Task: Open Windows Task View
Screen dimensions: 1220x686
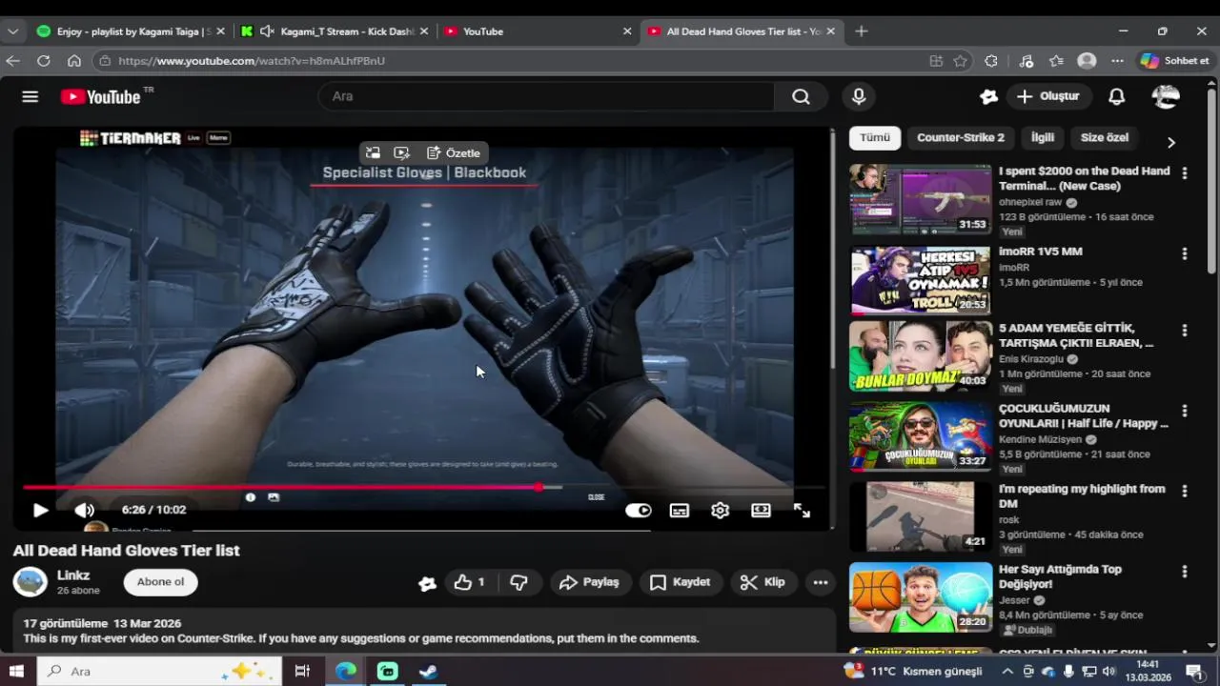Action: click(302, 671)
